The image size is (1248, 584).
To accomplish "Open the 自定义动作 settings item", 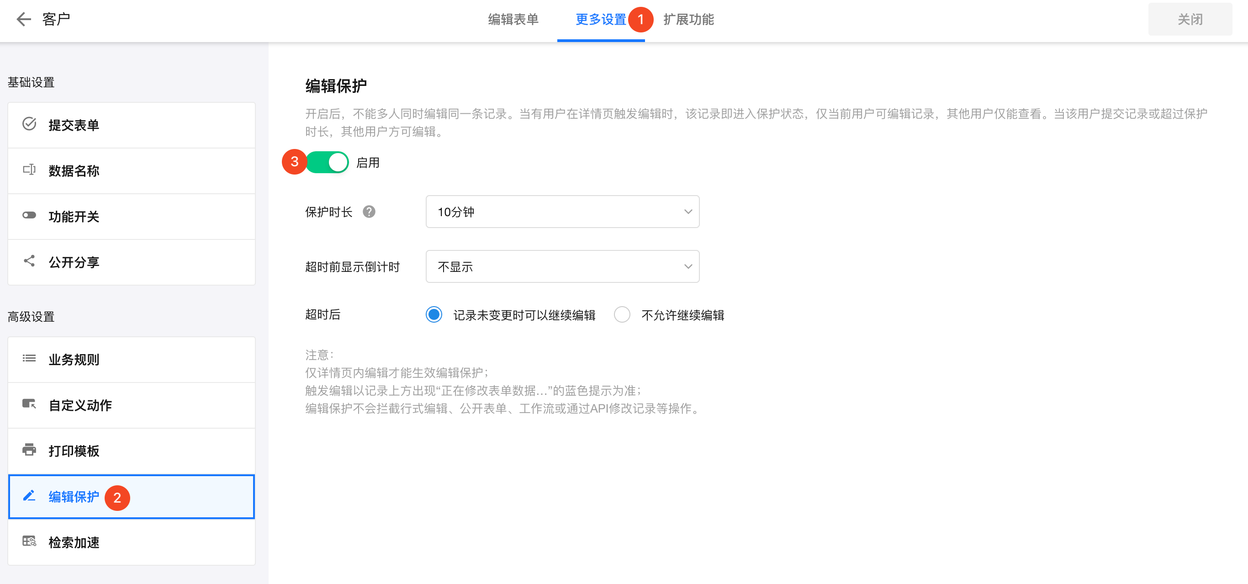I will click(131, 405).
